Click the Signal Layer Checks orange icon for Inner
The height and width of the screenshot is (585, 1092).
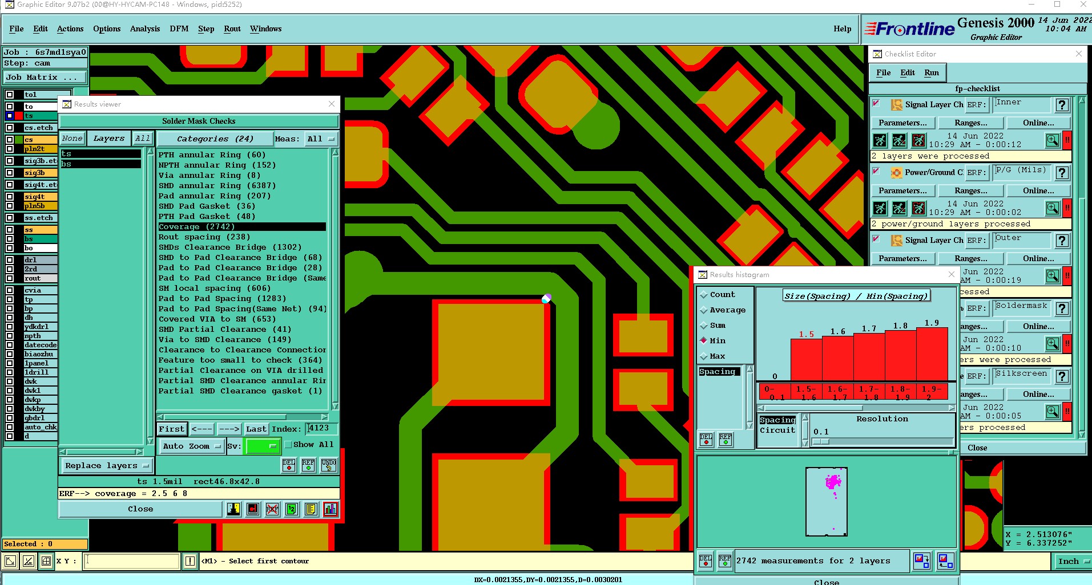point(897,104)
